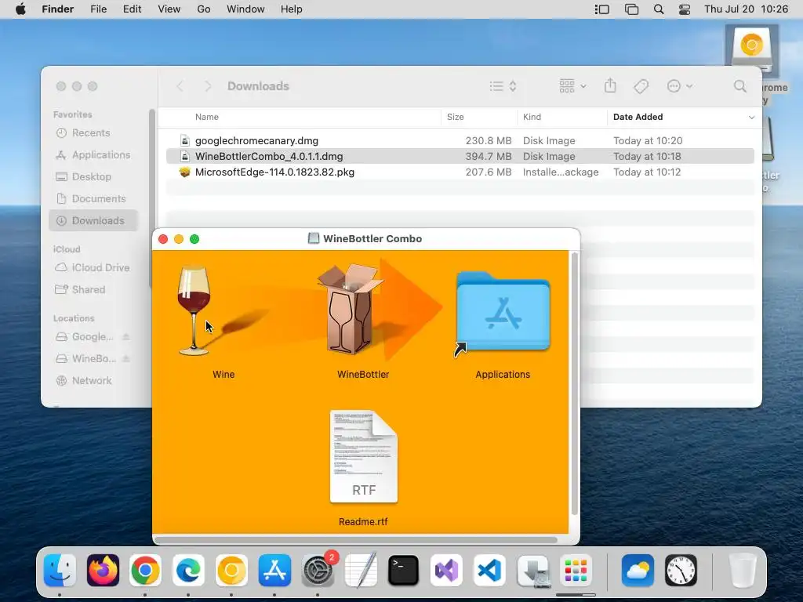Open the View menu
Viewport: 803px width, 602px height.
point(169,9)
